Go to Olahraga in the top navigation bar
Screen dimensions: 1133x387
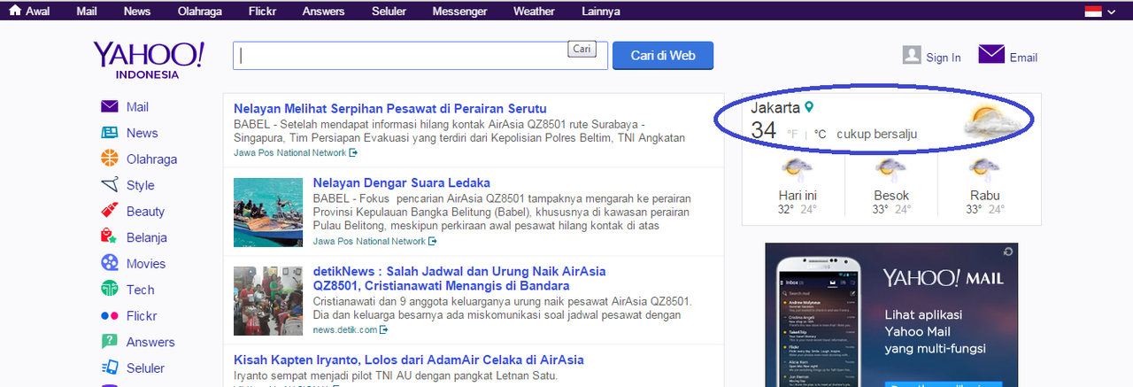click(x=200, y=12)
